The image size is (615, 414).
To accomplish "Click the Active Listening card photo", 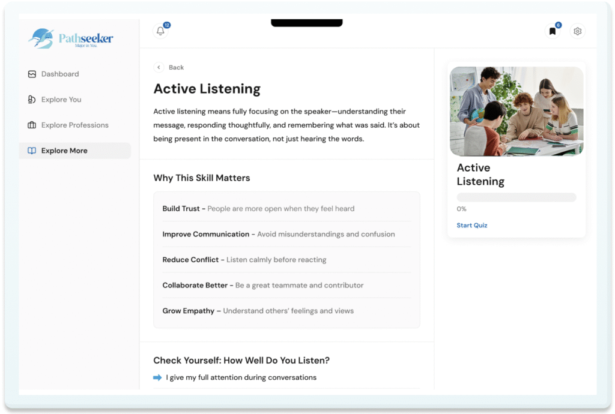I will click(516, 111).
